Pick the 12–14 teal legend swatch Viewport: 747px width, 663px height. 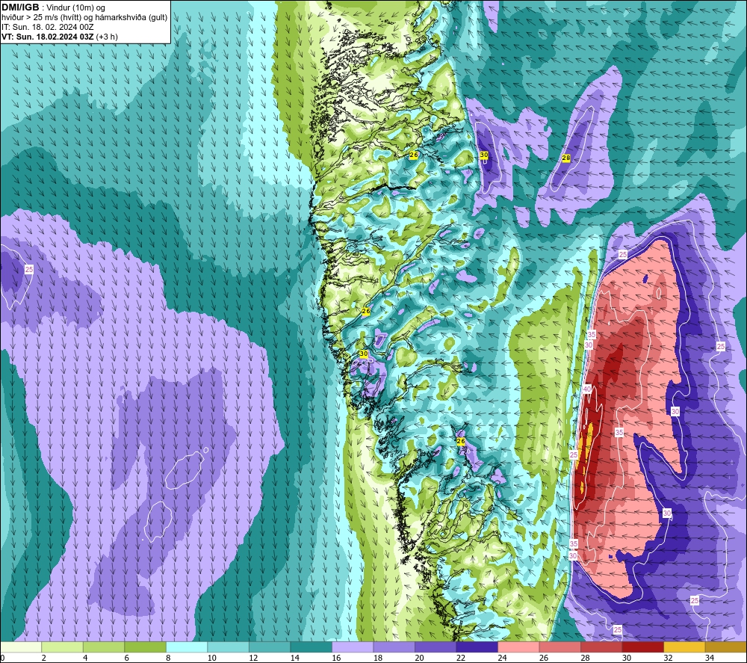click(270, 647)
